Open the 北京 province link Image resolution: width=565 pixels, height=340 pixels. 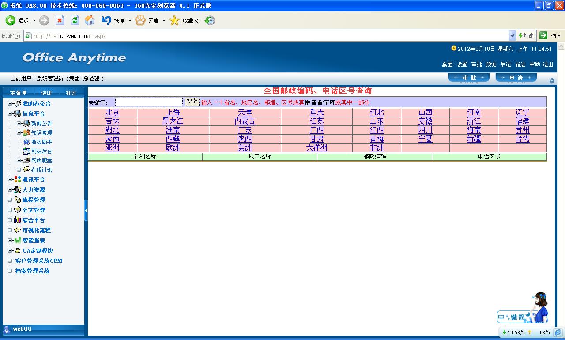(x=112, y=113)
